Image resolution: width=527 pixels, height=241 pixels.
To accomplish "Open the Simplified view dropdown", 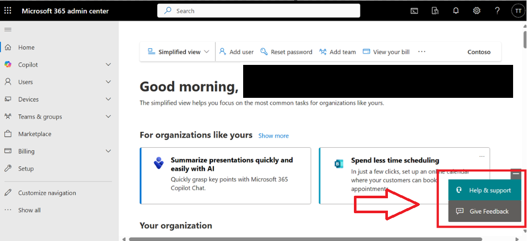I will pyautogui.click(x=178, y=52).
